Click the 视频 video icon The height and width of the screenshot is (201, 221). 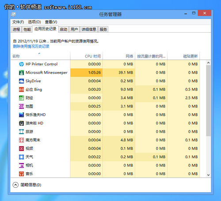[21, 149]
